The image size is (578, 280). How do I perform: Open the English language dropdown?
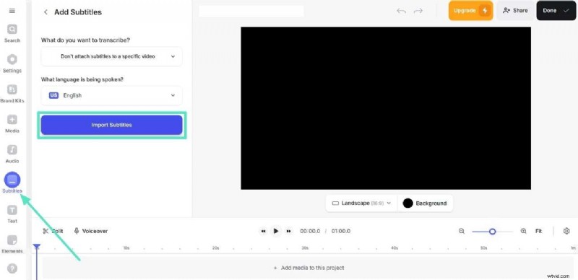[112, 95]
